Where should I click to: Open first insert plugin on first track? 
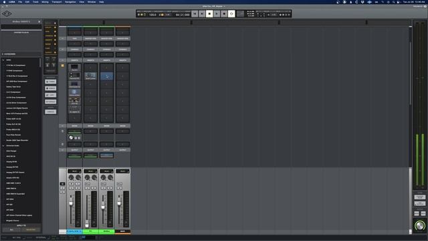74,68
